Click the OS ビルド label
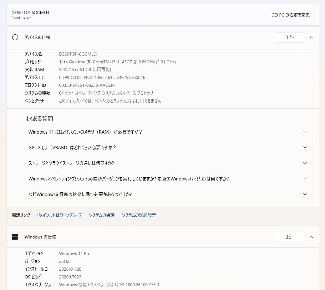Image resolution: width=325 pixels, height=290 pixels. point(33,277)
